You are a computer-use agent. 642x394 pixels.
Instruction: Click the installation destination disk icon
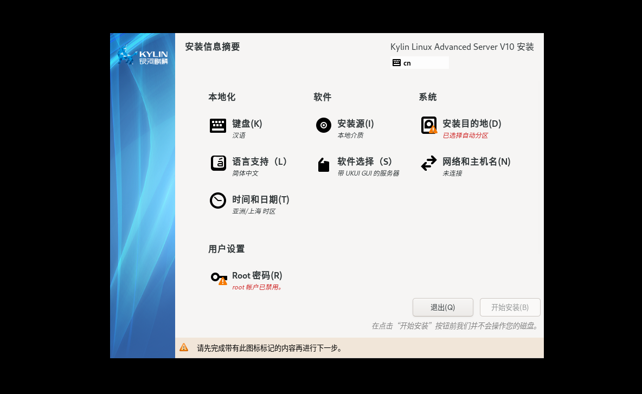pos(429,125)
